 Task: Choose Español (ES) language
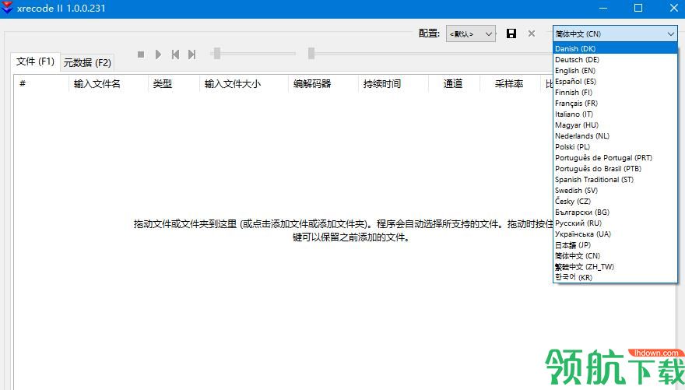pos(615,81)
